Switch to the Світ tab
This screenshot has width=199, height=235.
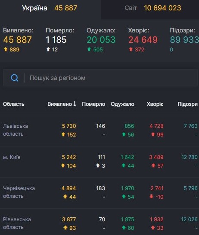click(150, 8)
